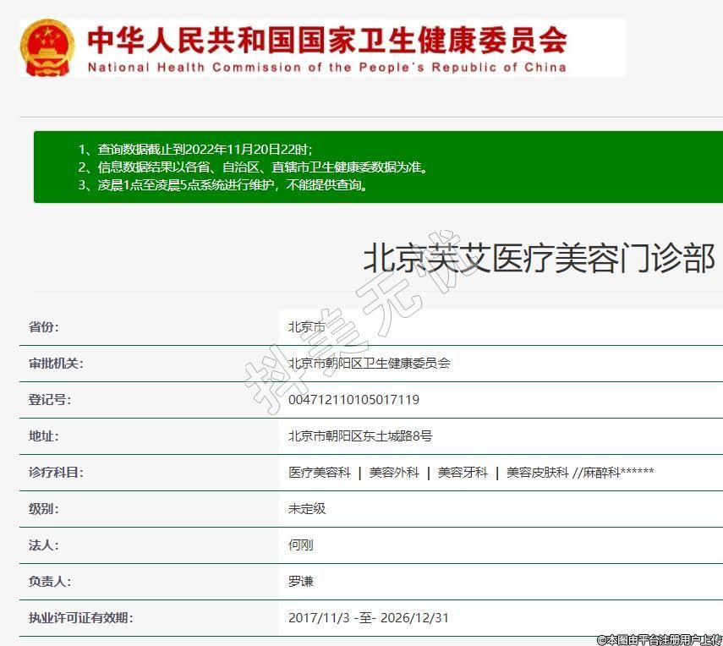
Task: Click the third notice line about system maintenance hours
Action: click(x=224, y=185)
